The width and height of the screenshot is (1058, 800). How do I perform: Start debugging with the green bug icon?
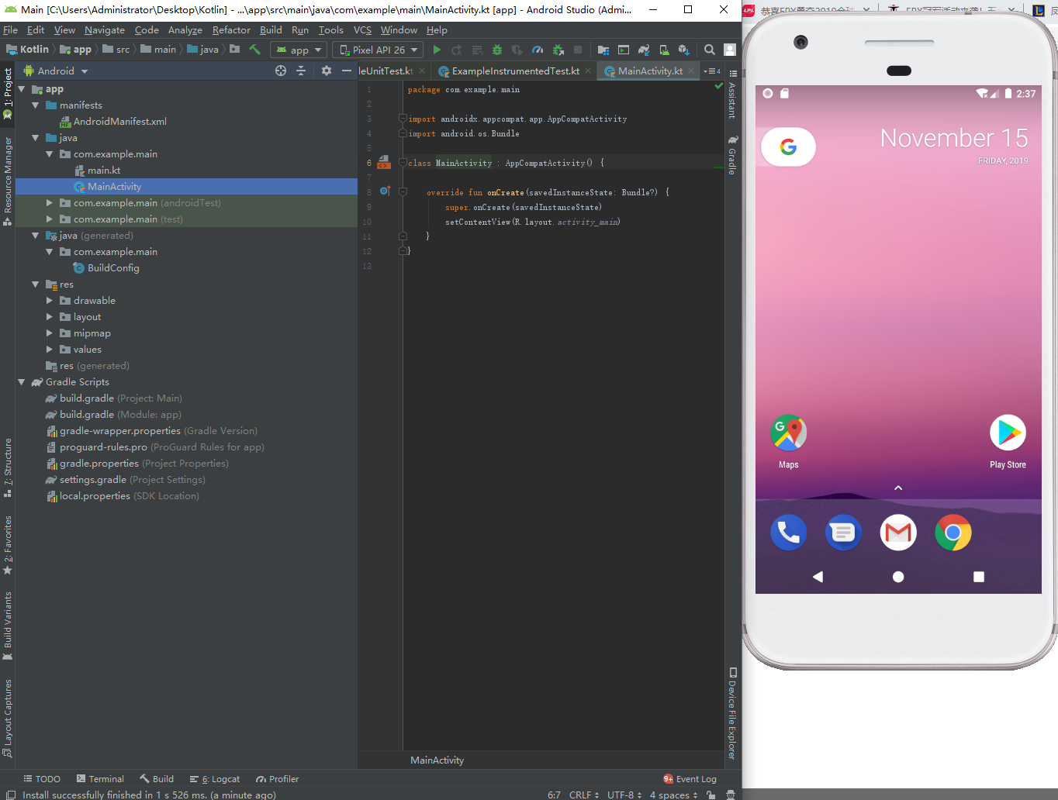pos(497,50)
